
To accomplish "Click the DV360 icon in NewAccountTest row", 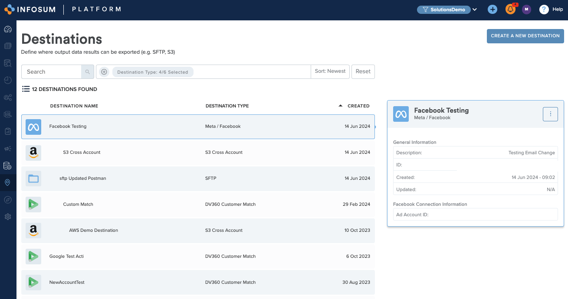I will (33, 283).
